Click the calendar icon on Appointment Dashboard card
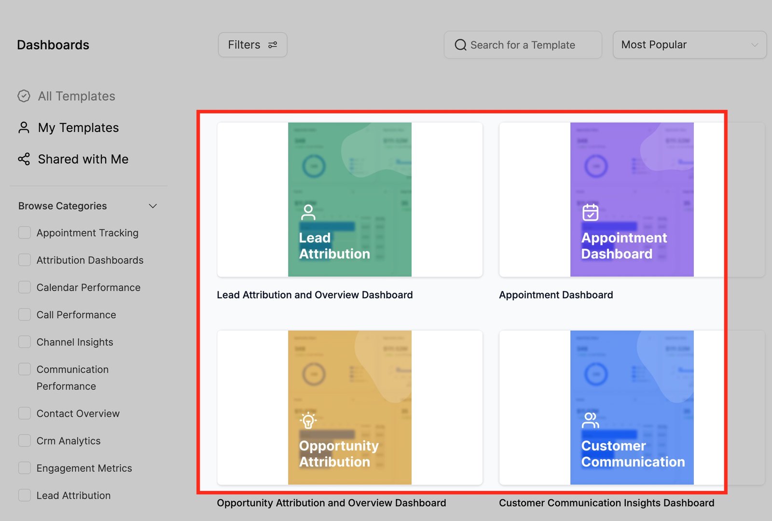 (x=590, y=212)
